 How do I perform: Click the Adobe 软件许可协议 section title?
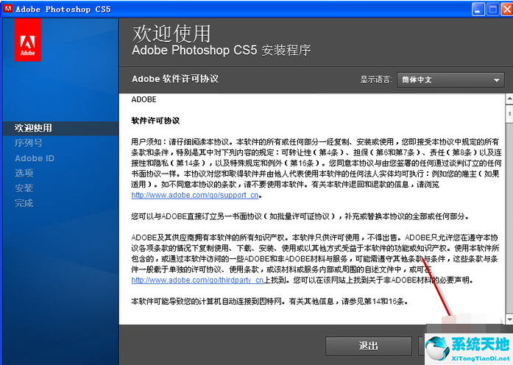[x=175, y=79]
